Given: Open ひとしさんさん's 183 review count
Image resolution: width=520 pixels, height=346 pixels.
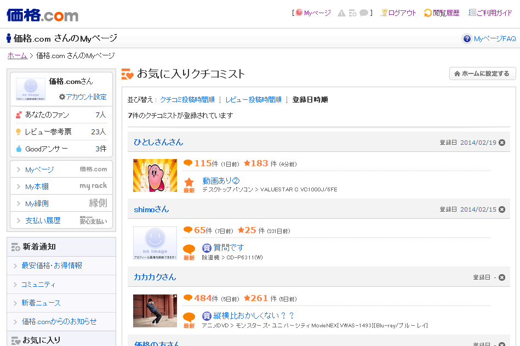Looking at the screenshot, I should click(260, 163).
